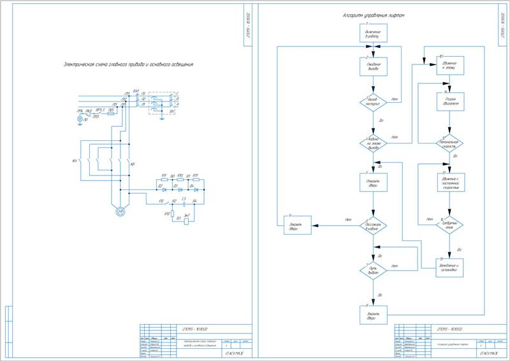Select decision diamond 7 Путь выбран
The height and width of the screenshot is (361, 510).
(x=374, y=271)
